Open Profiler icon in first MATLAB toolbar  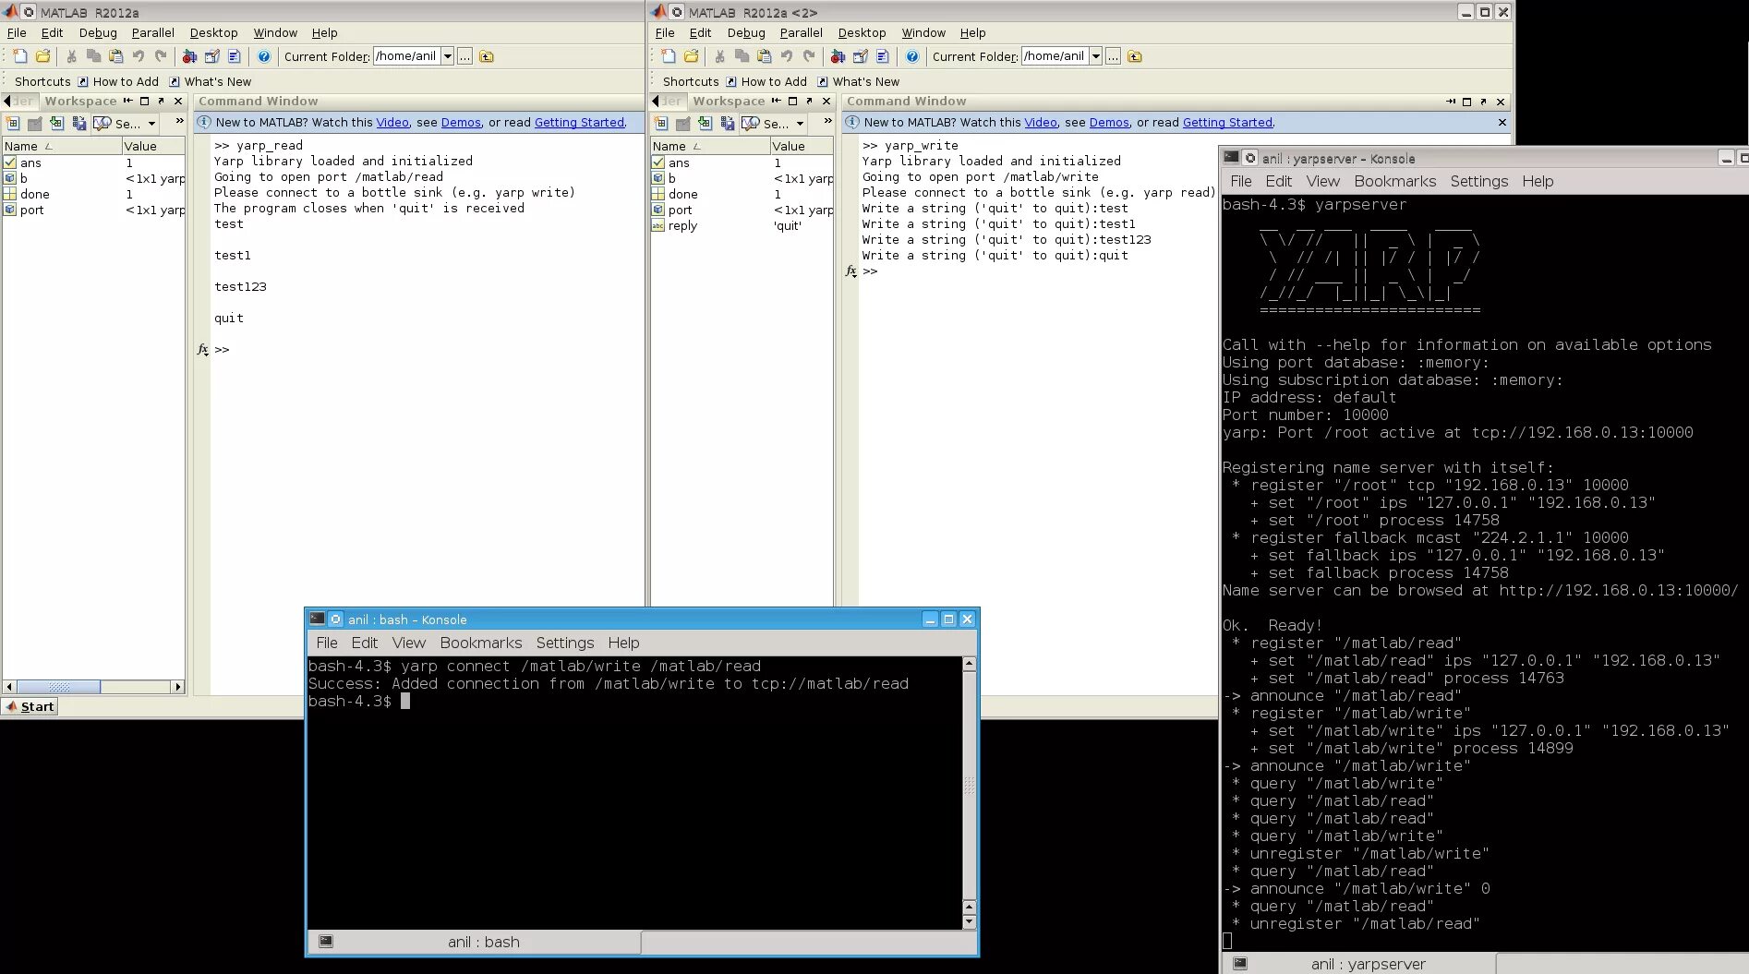click(235, 56)
